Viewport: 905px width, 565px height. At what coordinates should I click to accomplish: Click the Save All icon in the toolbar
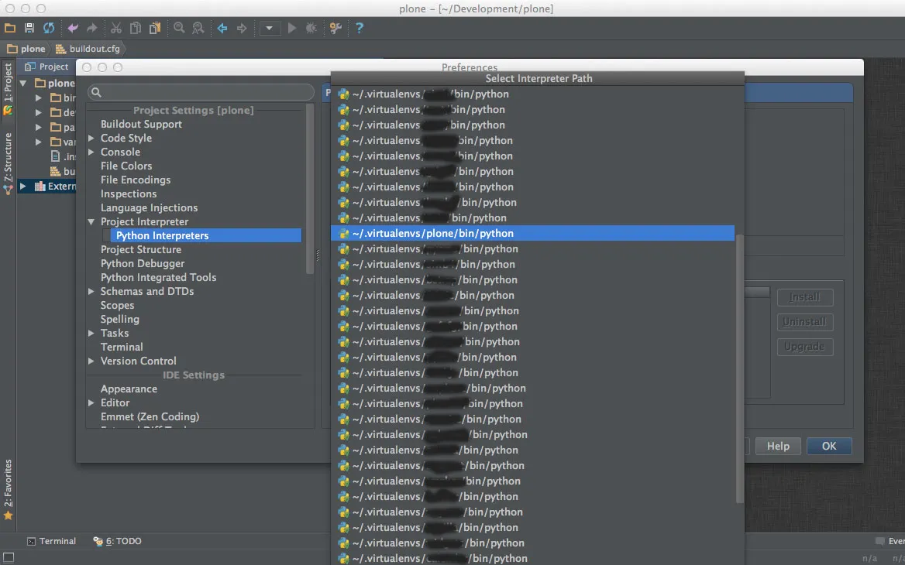click(x=29, y=28)
